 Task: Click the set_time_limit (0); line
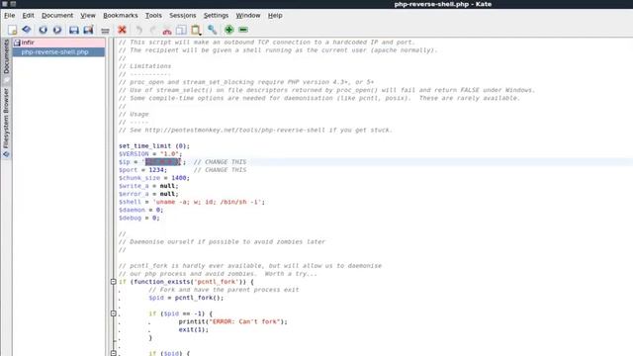[154, 146]
